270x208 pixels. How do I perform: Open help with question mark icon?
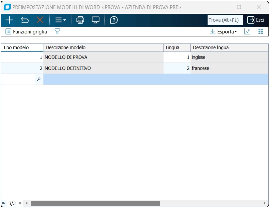tap(114, 20)
